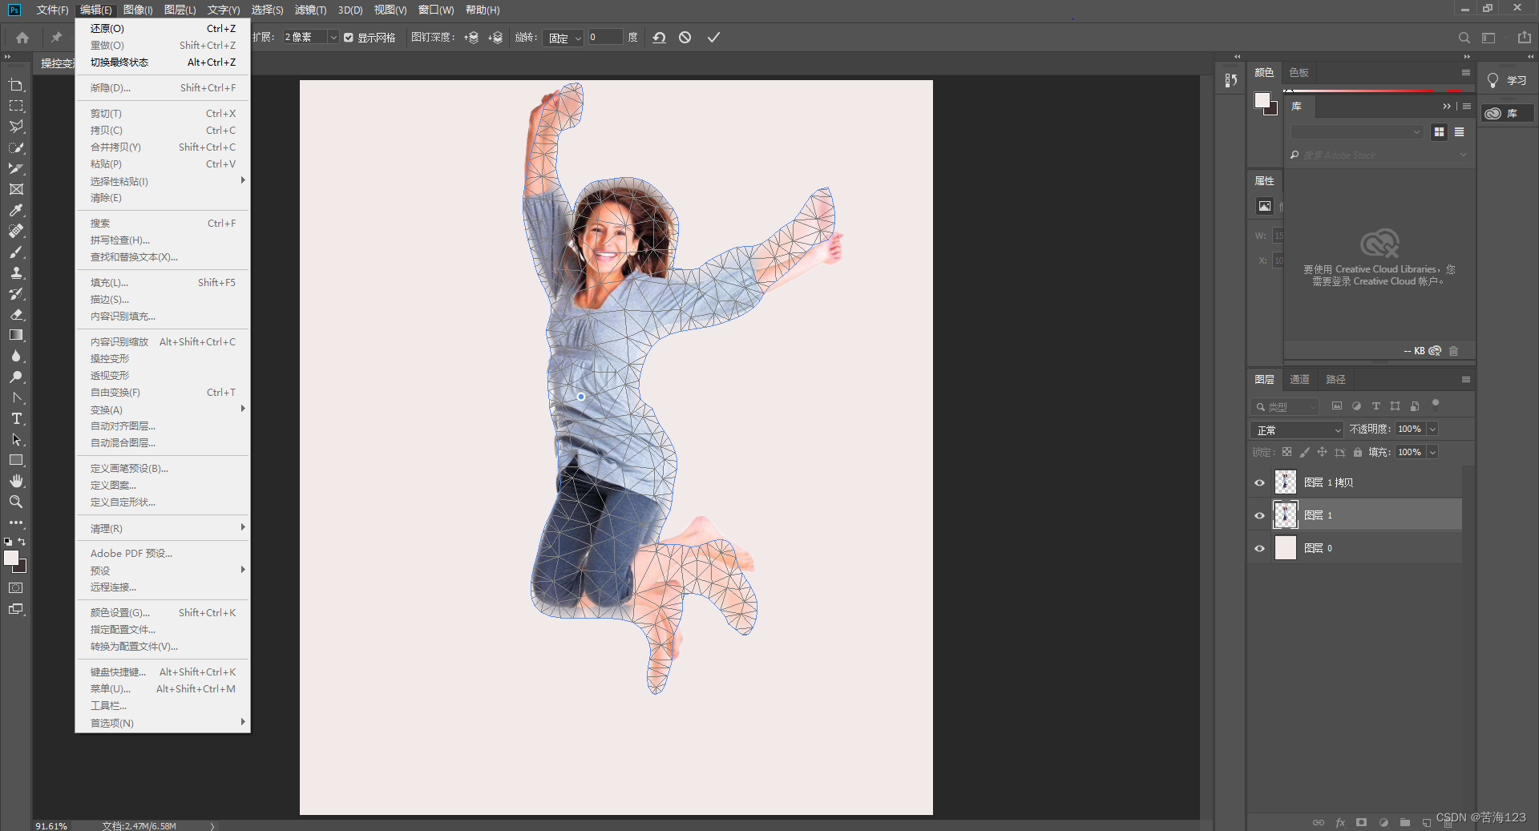Screen dimensions: 1539x831
Task: Click foreground swatch in Color panel
Action: tap(1262, 99)
